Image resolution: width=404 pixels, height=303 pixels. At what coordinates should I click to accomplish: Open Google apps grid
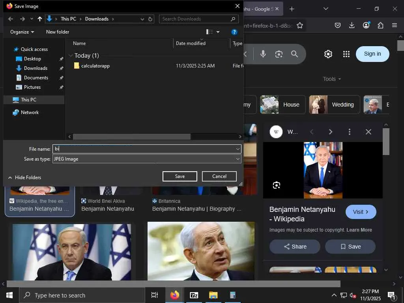pyautogui.click(x=346, y=54)
